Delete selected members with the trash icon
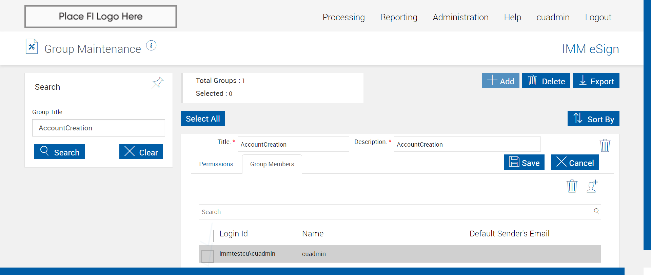 [572, 186]
